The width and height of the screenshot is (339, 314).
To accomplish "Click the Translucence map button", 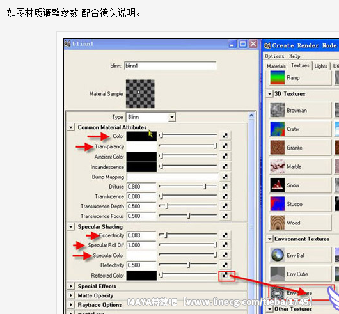I will click(x=225, y=196).
